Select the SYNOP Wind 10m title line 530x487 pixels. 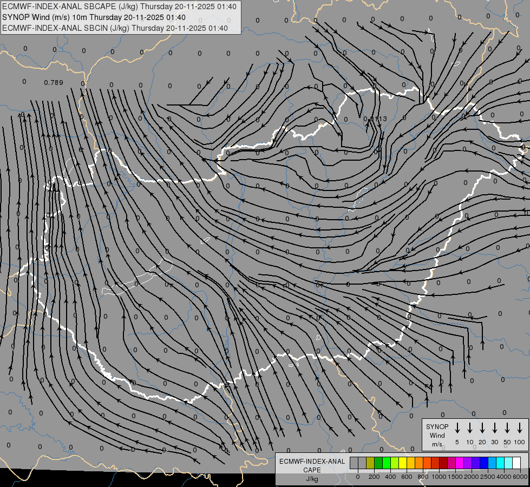pos(94,17)
